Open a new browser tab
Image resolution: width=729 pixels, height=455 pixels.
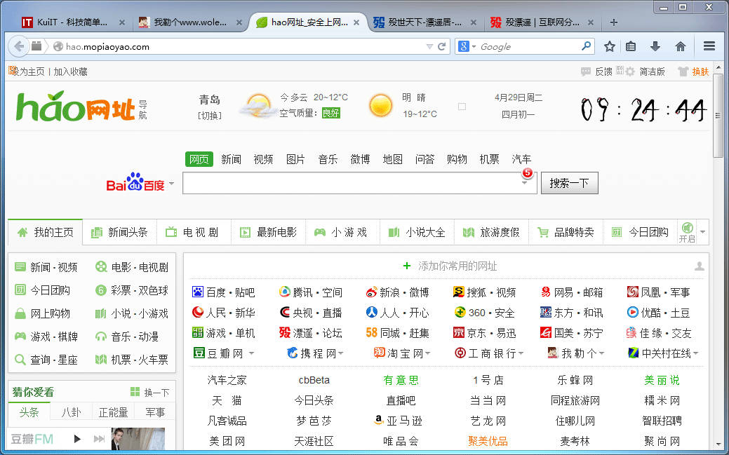click(614, 22)
